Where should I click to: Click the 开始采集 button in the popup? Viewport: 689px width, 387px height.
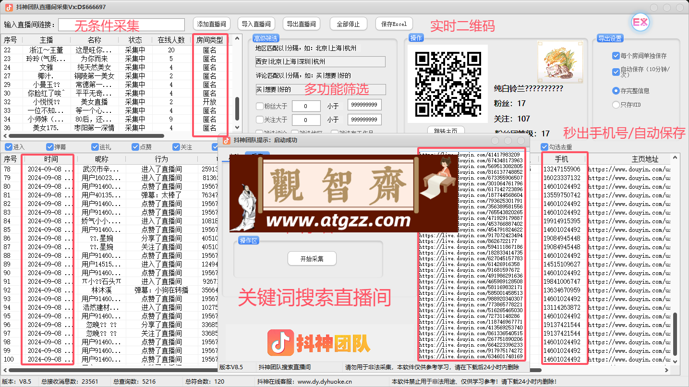[312, 258]
